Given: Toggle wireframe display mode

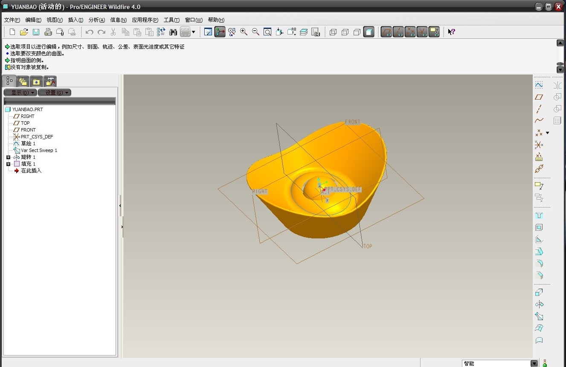Looking at the screenshot, I should (334, 32).
